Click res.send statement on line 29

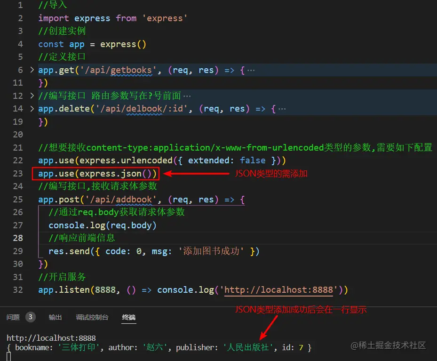(x=154, y=251)
